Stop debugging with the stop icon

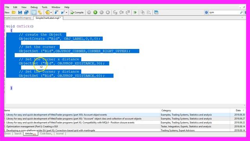tap(108, 12)
